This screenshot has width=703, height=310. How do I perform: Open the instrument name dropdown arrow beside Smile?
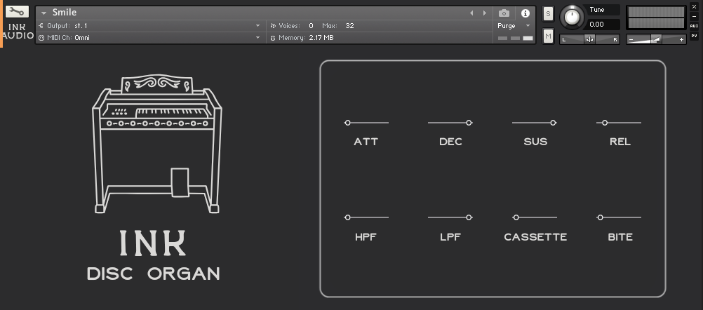tap(43, 13)
